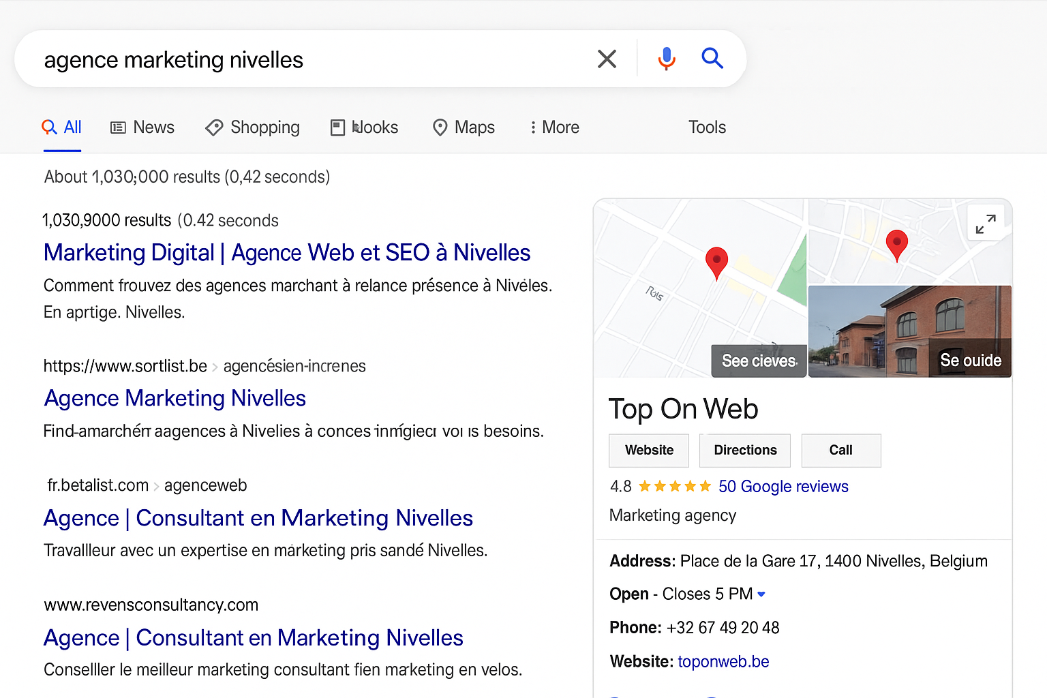Open the Marketing Digital Agence Web et SEO result

287,253
